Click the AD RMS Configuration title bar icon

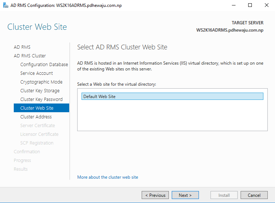point(5,5)
